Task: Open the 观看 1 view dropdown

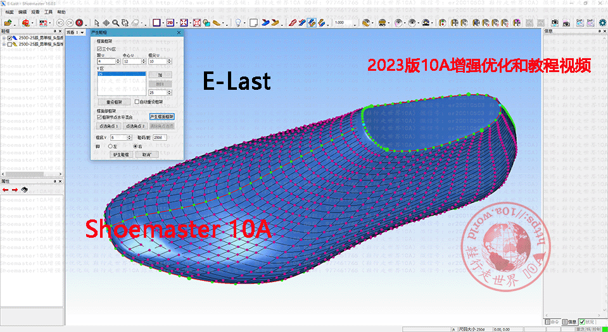Action: pos(75,32)
